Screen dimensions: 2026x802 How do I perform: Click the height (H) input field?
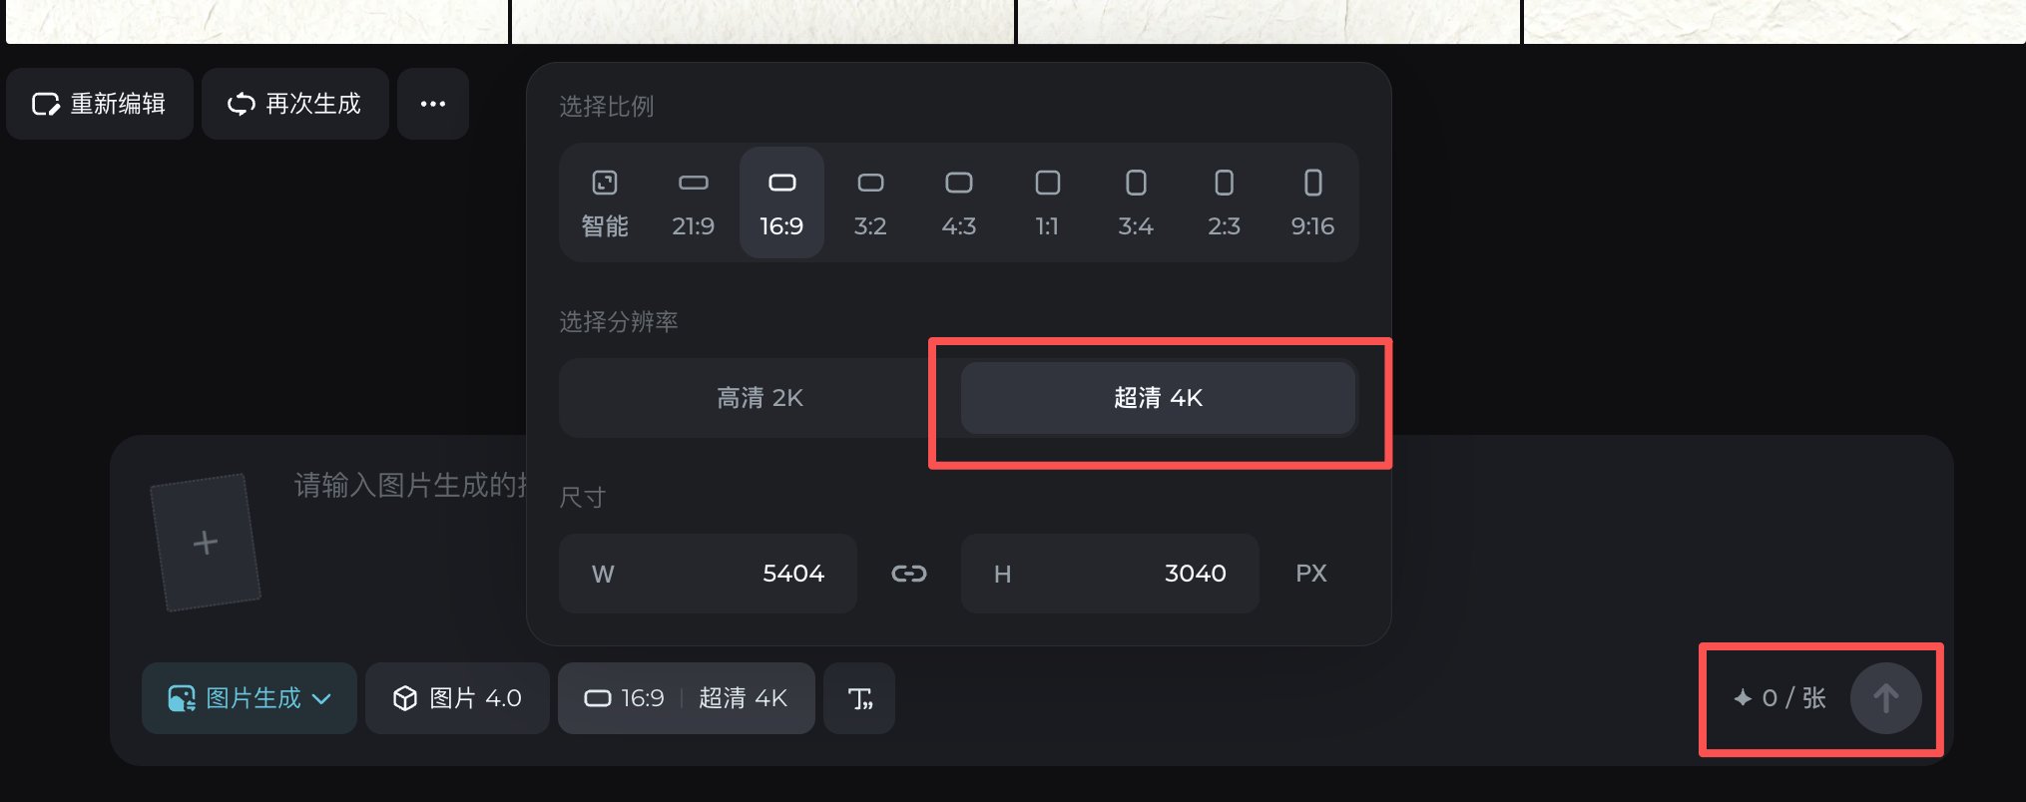[1109, 574]
